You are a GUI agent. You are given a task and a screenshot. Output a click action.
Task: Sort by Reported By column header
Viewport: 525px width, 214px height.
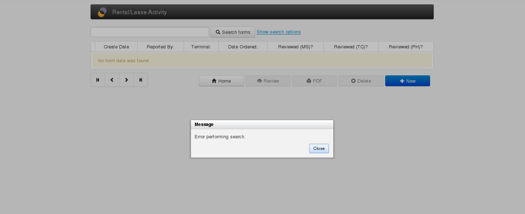[x=160, y=47]
